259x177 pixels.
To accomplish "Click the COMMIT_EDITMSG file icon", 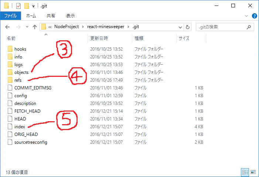I will coord(10,88).
